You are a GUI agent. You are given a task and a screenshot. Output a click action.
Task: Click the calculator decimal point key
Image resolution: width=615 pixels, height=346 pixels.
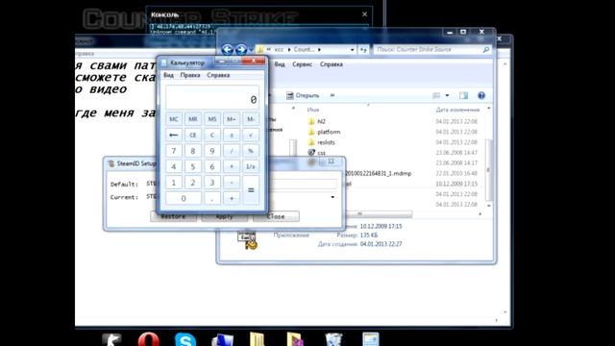(x=212, y=198)
